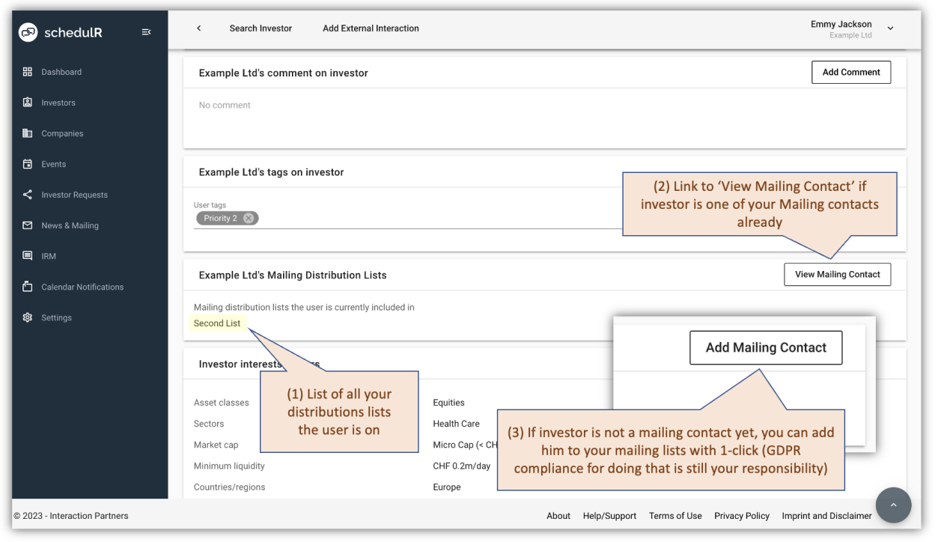Remove the Priority 2 tag

point(248,218)
